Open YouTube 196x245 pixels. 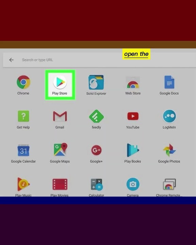[x=133, y=116]
